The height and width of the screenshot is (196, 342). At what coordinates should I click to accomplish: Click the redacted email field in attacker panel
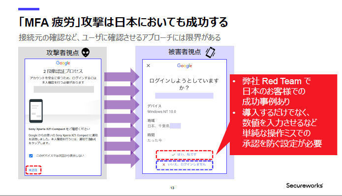pyautogui.click(x=63, y=89)
